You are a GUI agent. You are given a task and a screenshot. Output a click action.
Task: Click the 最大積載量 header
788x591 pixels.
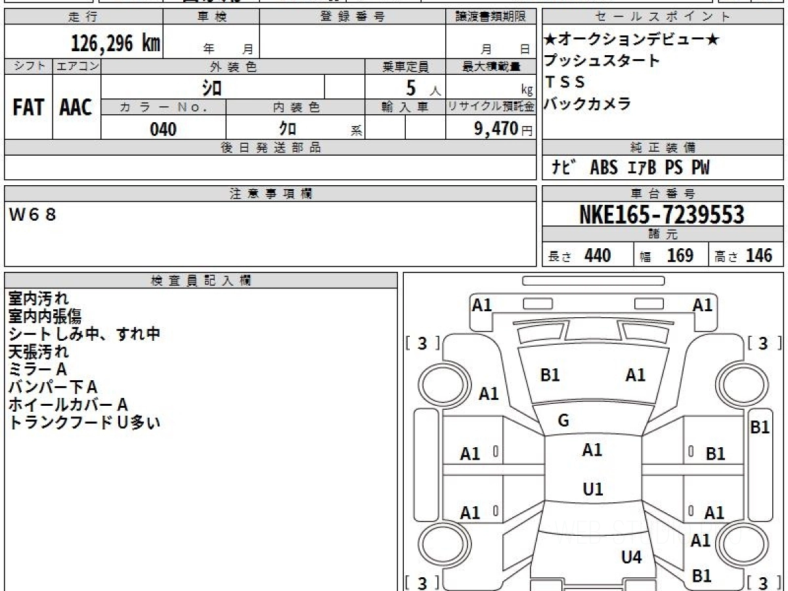pos(491,66)
